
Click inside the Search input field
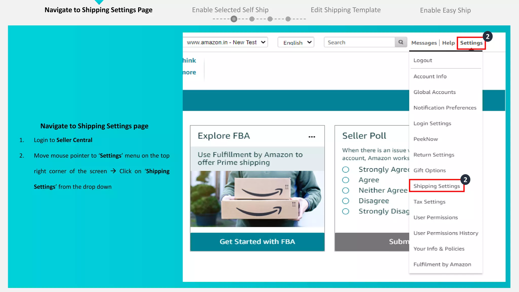click(x=359, y=42)
